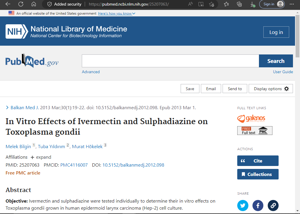This screenshot has width=300, height=214.
Task: Open Balkan Med J journal menu
Action: 25,107
